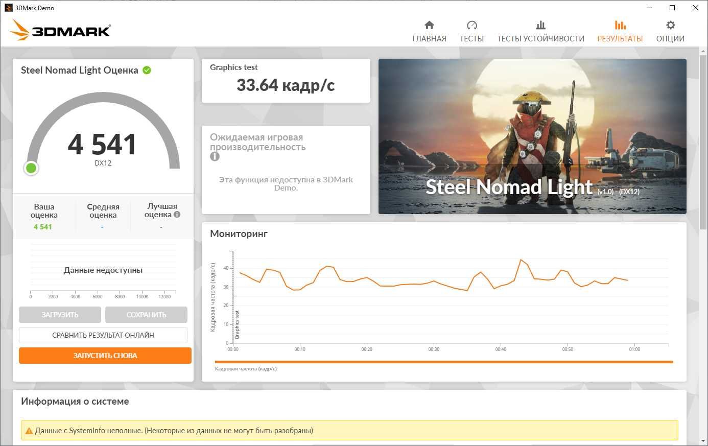Viewport: 708px width, 446px height.
Task: Open stress tests via the bar-chart icon
Action: pos(540,25)
